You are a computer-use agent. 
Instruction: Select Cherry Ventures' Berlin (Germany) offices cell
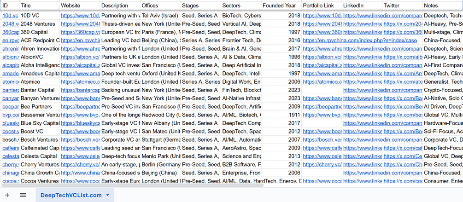tap(161, 164)
